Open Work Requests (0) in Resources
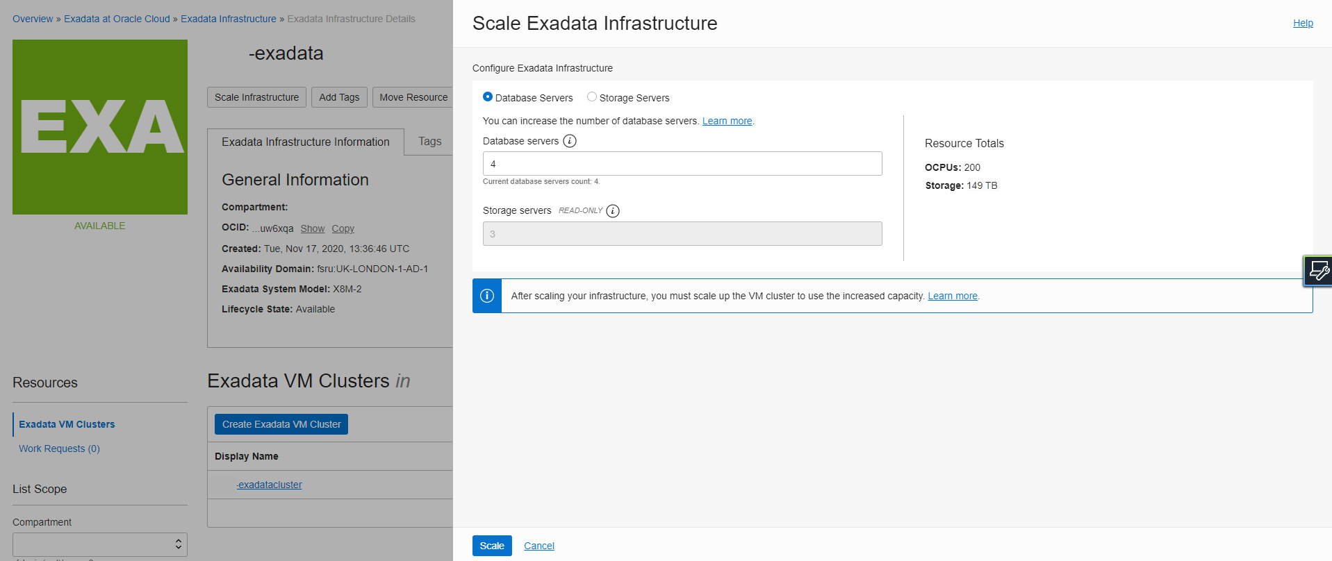 click(59, 449)
